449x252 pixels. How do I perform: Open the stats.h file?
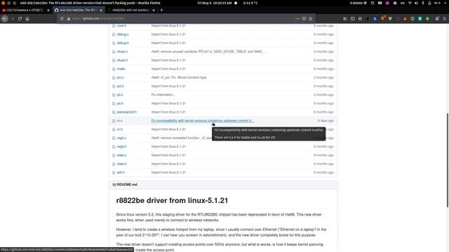click(121, 164)
